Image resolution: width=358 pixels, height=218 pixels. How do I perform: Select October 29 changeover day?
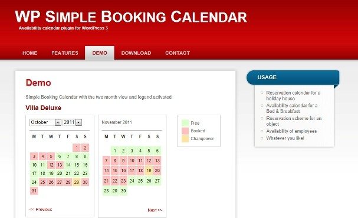pos(77,182)
